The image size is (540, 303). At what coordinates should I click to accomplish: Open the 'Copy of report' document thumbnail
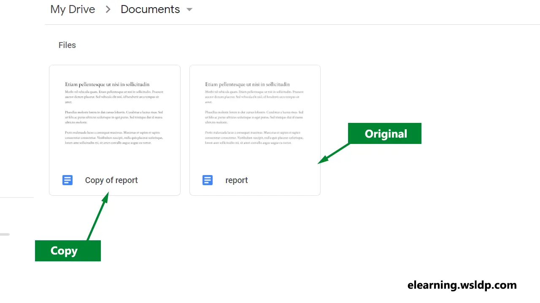tap(114, 116)
